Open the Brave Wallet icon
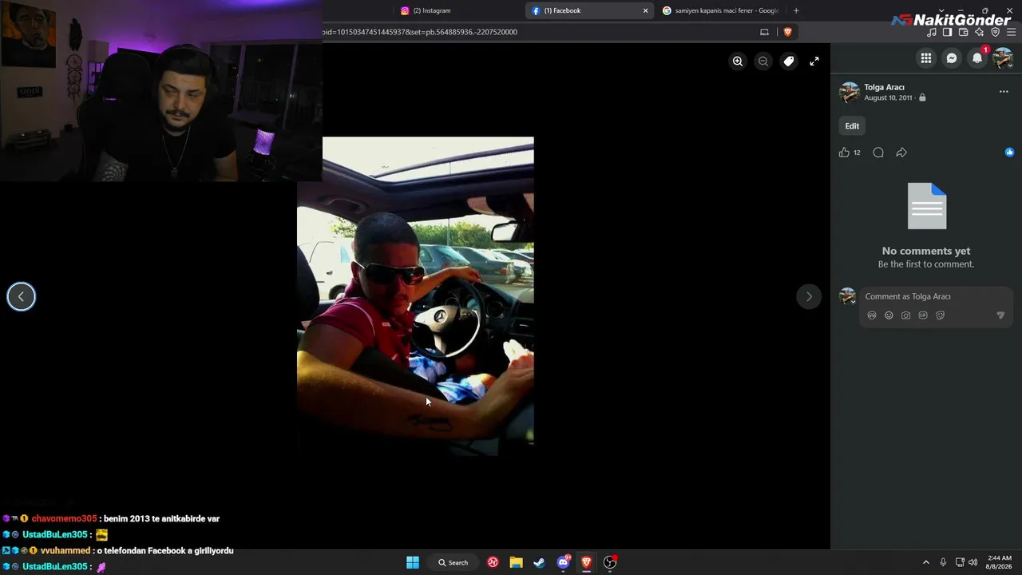This screenshot has width=1022, height=575. pos(963,32)
